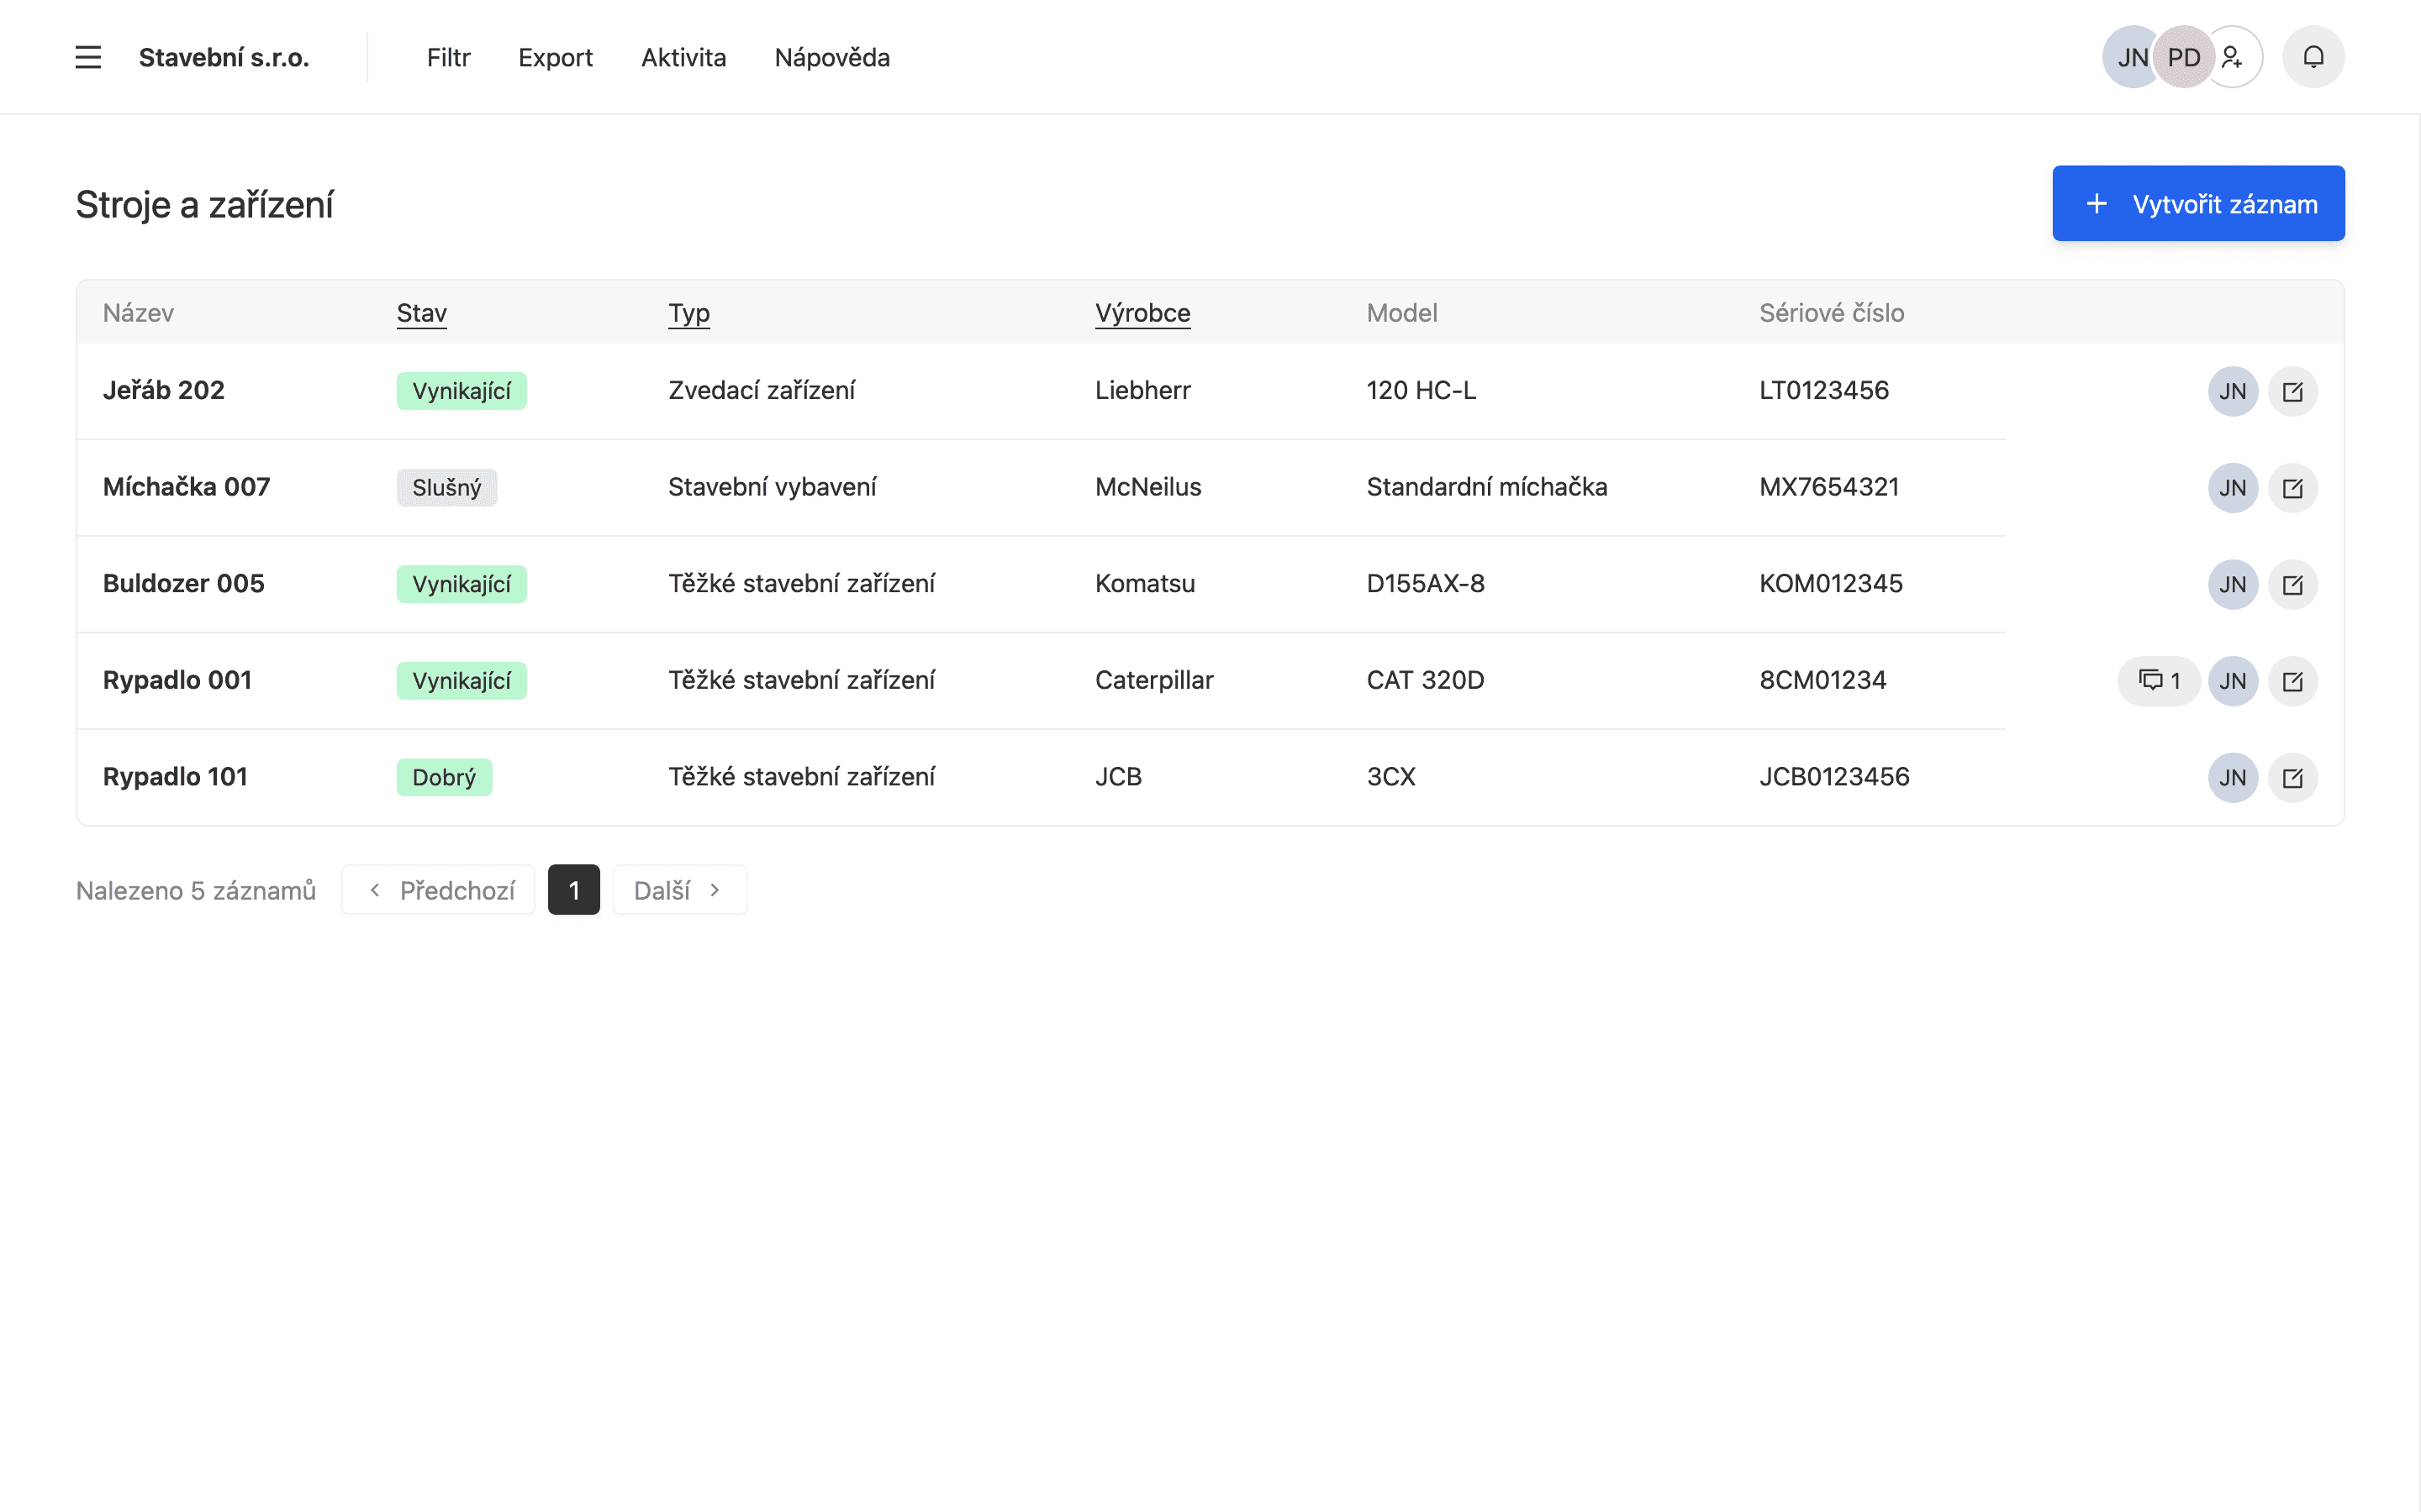Open edit icon for Rypadlo 101

tap(2292, 778)
